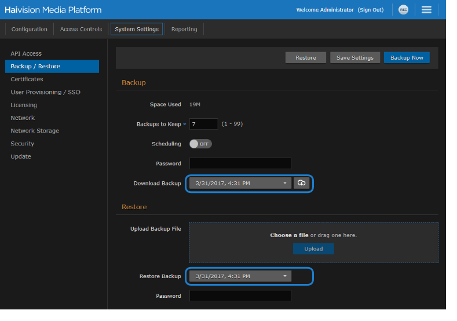
Task: Focus the Backups to Keep field
Action: point(203,124)
